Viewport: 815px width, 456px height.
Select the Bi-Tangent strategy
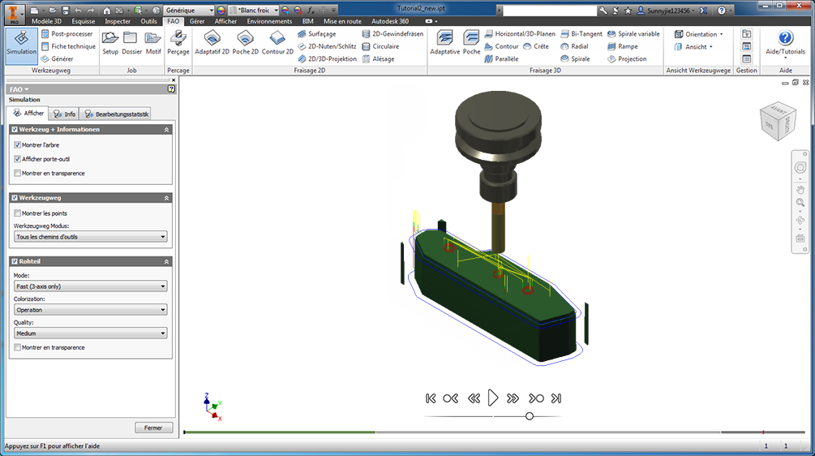click(x=581, y=34)
